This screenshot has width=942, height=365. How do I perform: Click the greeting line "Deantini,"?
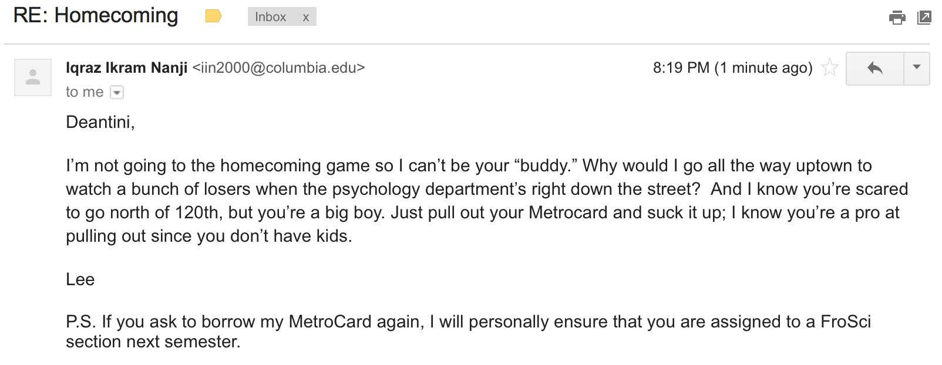[x=100, y=122]
